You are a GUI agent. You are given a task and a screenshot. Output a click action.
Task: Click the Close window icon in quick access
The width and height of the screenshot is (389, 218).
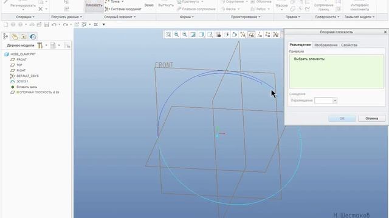point(96,24)
